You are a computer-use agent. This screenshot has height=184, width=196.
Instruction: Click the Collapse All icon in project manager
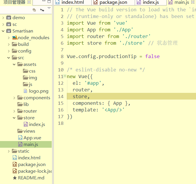click(x=34, y=10)
